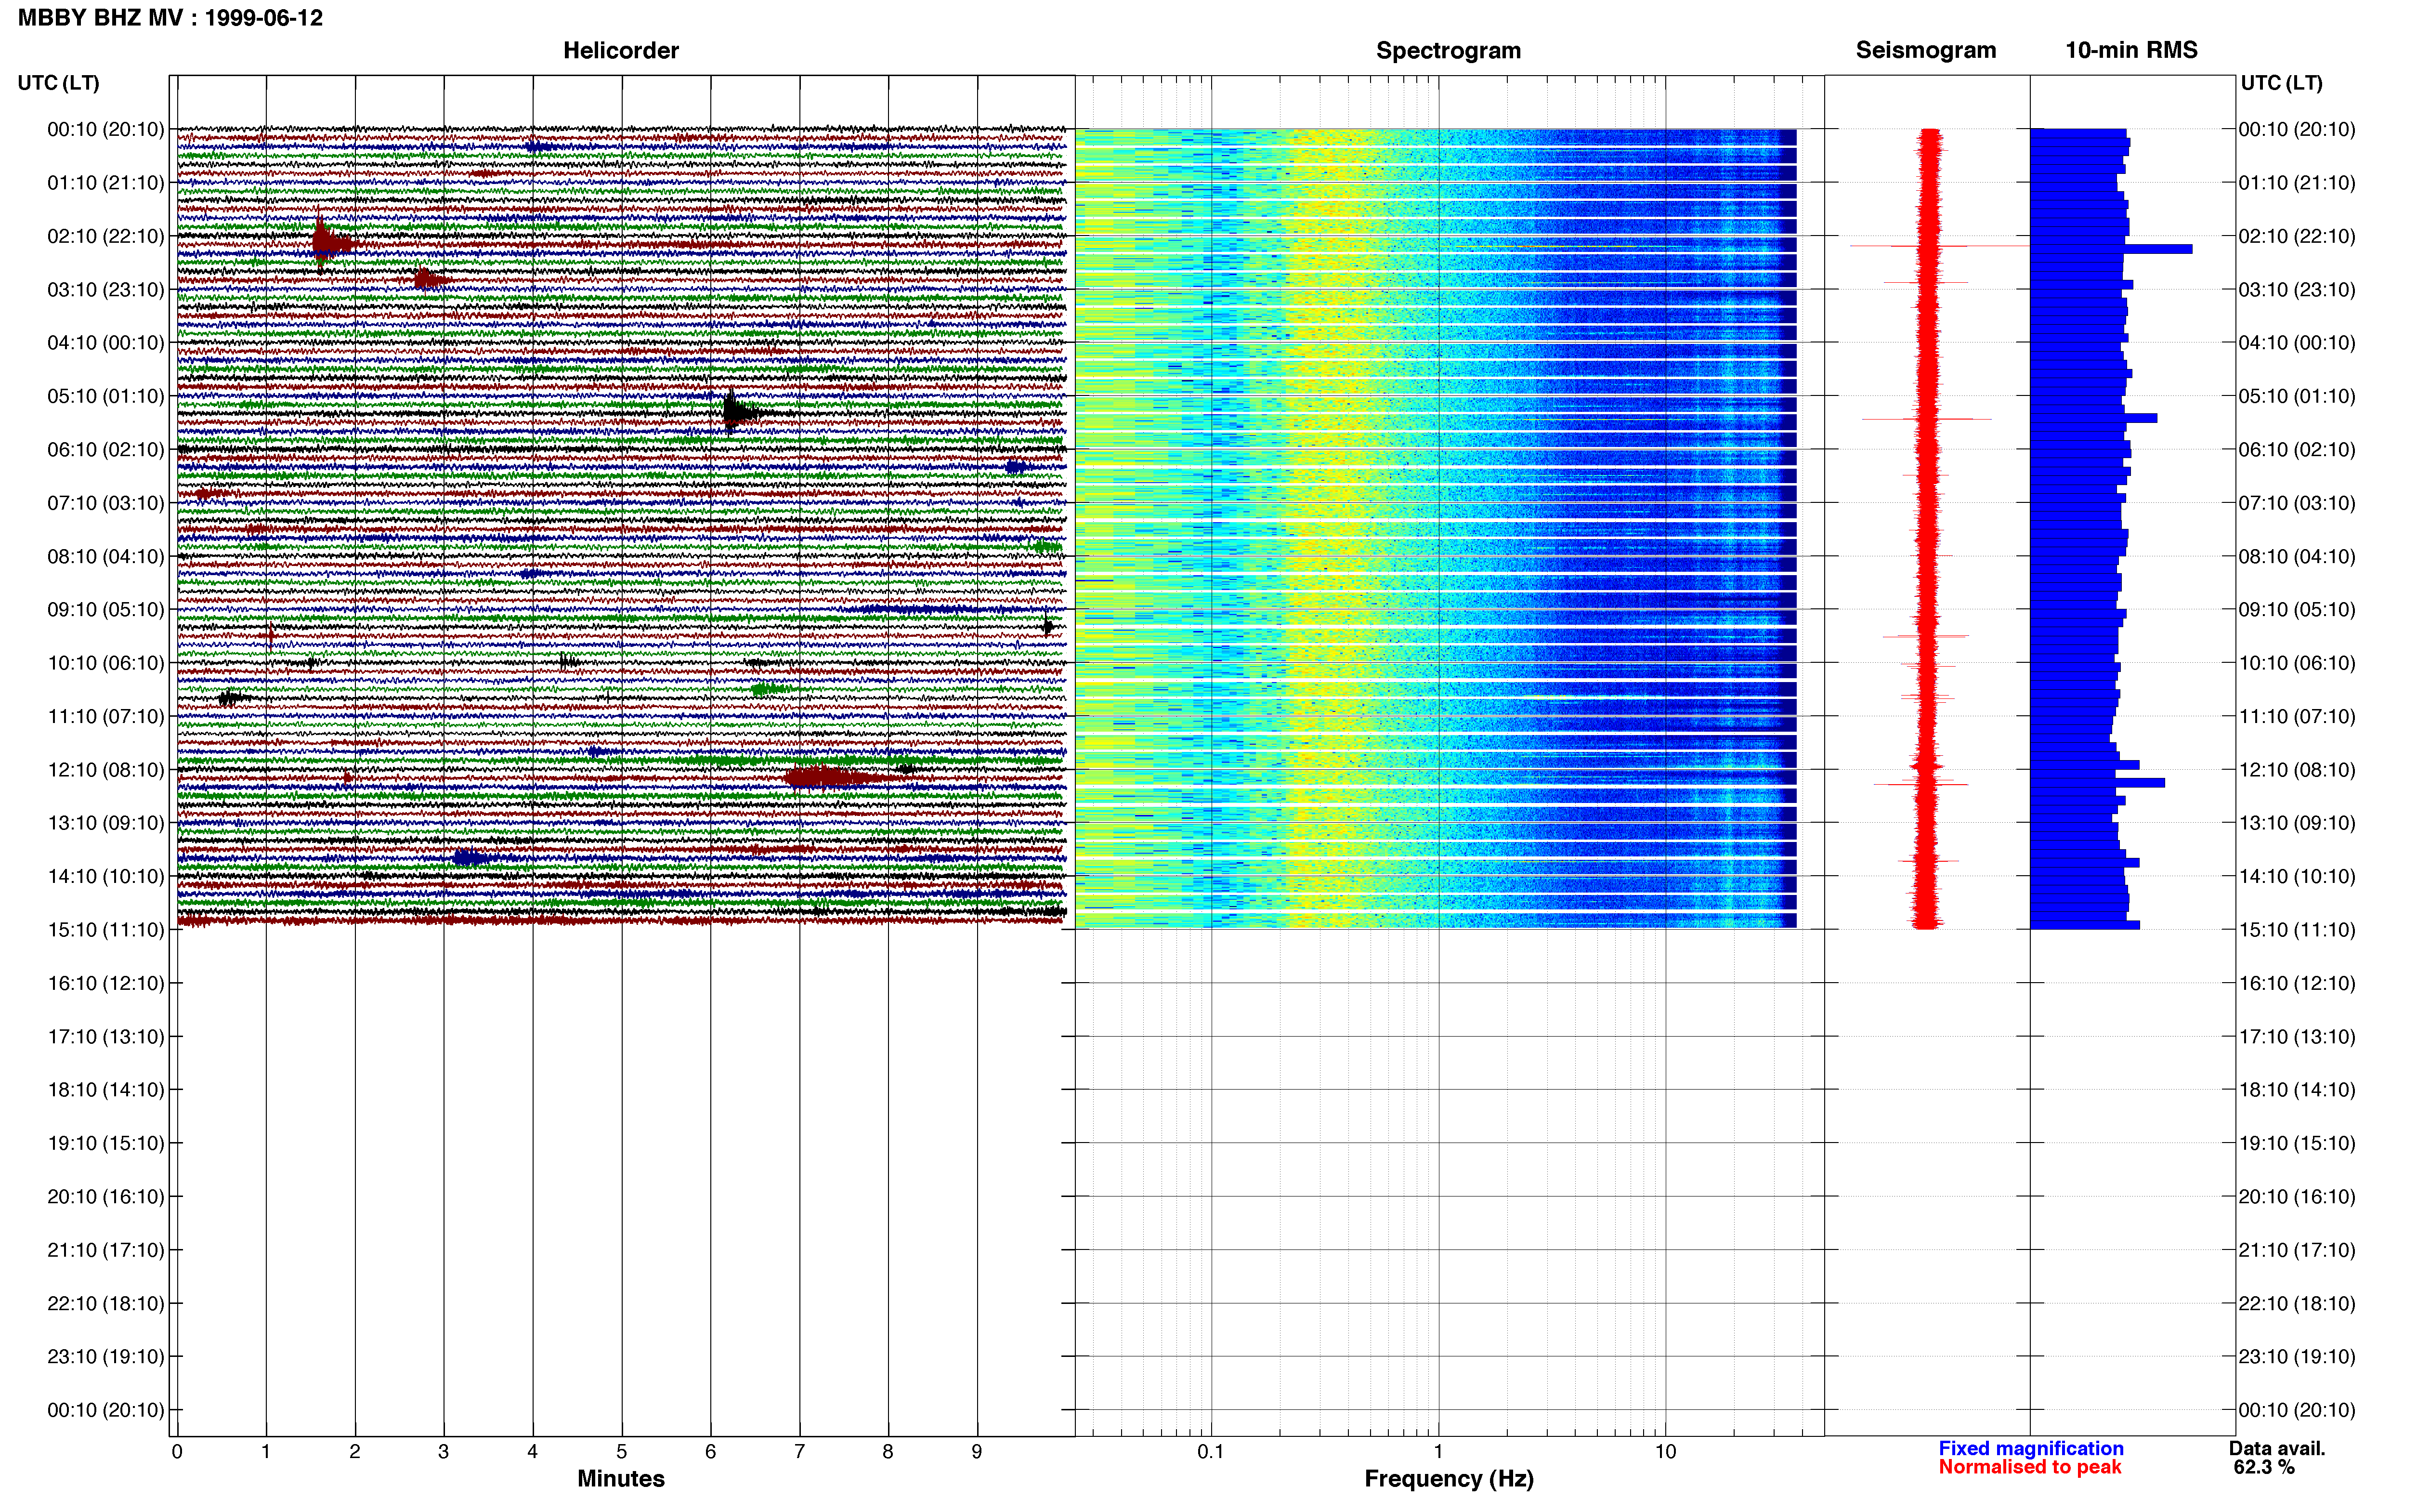The image size is (2417, 1512).
Task: Click the '16:10 (12:10)' label on the right axis
Action: click(2297, 983)
